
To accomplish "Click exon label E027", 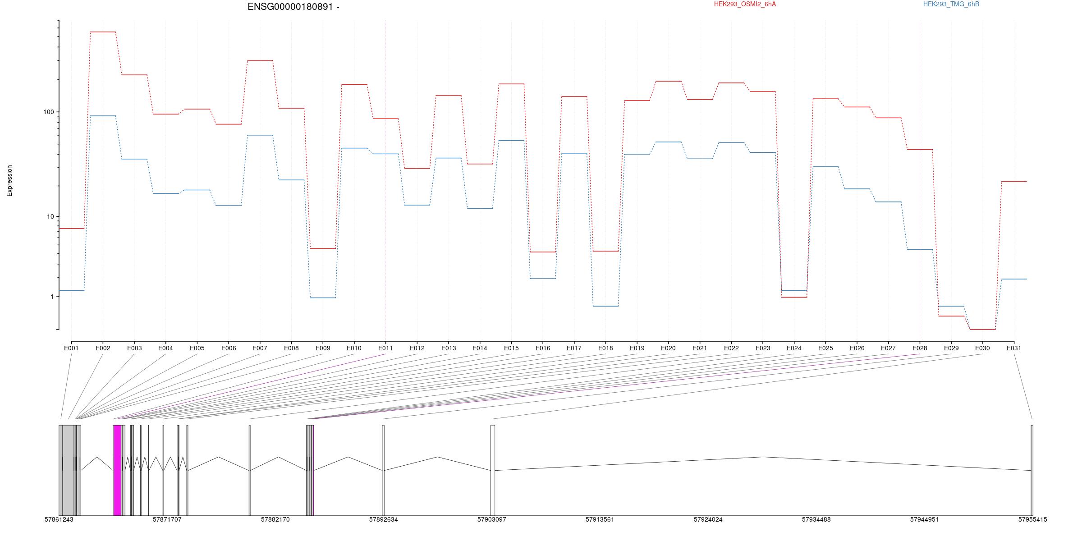I will tap(888, 348).
